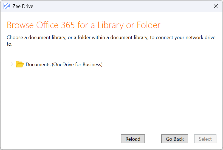Expand the Documents (OneDrive for Business) node
Image resolution: width=223 pixels, height=150 pixels.
[x=12, y=64]
